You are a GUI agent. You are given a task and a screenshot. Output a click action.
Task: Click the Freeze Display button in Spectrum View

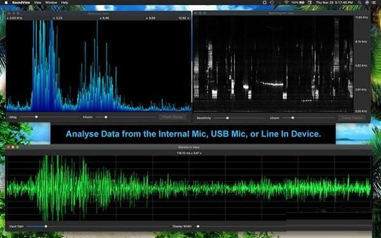pos(173,117)
